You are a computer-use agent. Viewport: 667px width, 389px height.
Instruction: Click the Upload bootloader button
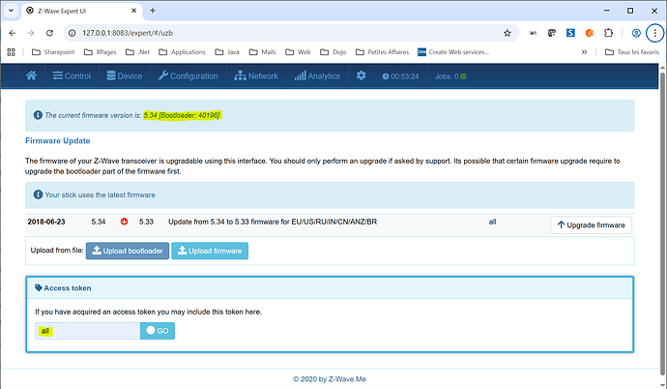pyautogui.click(x=128, y=251)
